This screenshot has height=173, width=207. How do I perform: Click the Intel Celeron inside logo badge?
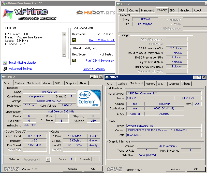[x=88, y=98]
